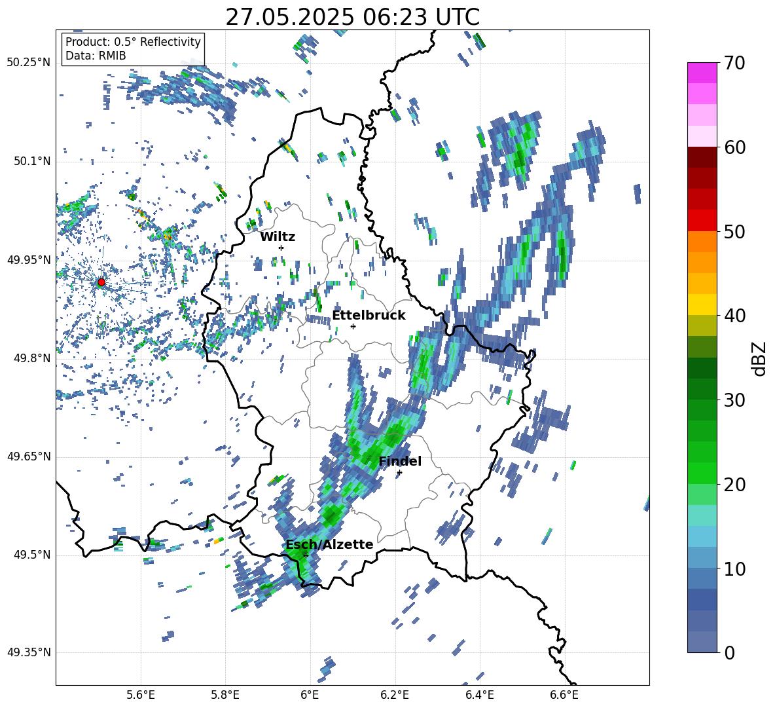Click the 70 dBZ colorbar tick label
Screen dimensions: 775x708
coord(734,63)
